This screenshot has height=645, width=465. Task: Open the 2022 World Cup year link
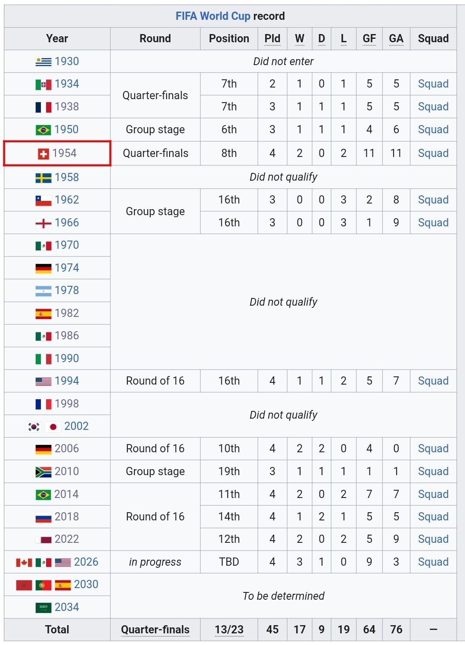pos(67,539)
